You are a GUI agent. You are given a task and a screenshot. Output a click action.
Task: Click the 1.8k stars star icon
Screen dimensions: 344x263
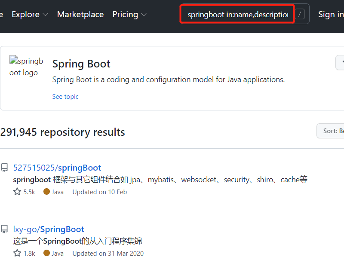17,253
